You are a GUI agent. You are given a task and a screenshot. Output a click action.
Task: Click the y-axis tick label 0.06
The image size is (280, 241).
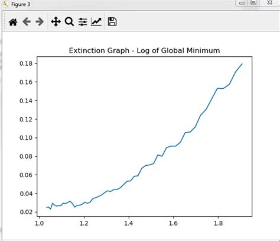27,175
